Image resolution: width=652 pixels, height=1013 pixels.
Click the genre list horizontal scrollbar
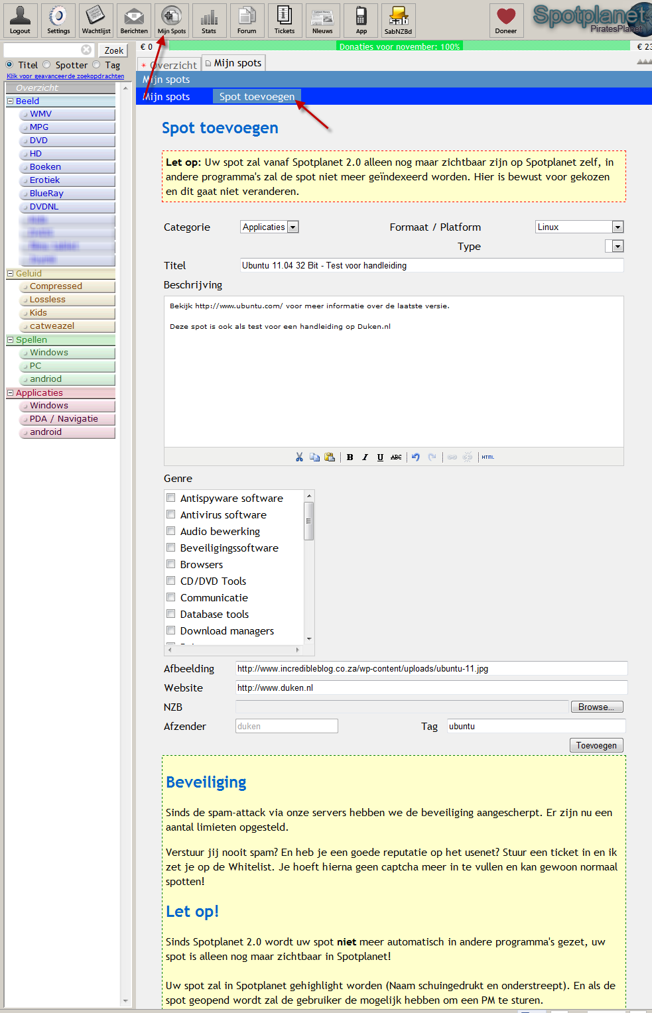(x=234, y=650)
